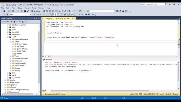
Task: Expand the dbo.tb table node
Action: pyautogui.click(x=13, y=54)
